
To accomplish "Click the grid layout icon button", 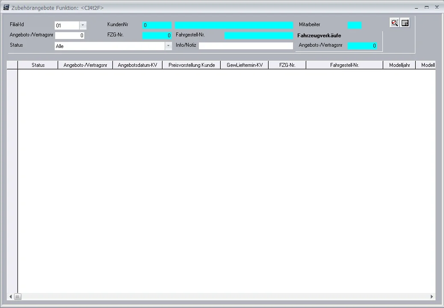I will (405, 23).
